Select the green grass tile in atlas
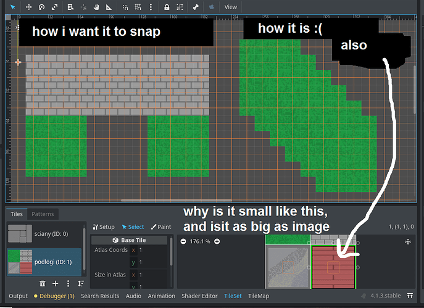This screenshot has height=308, width=424. pyautogui.click(x=288, y=239)
